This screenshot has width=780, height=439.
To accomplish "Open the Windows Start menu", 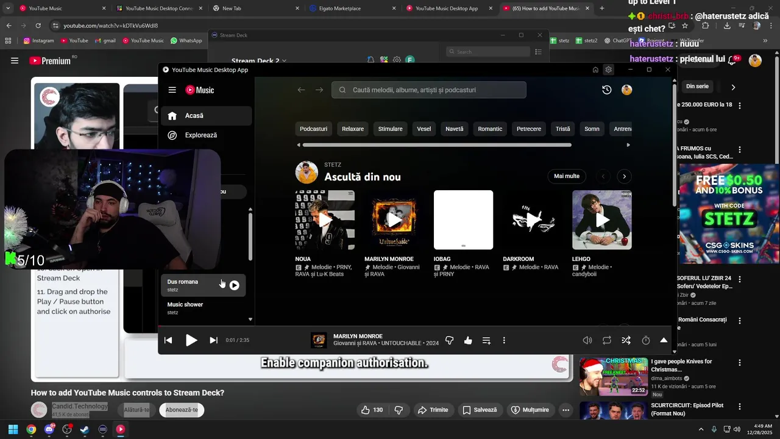I will (x=13, y=429).
